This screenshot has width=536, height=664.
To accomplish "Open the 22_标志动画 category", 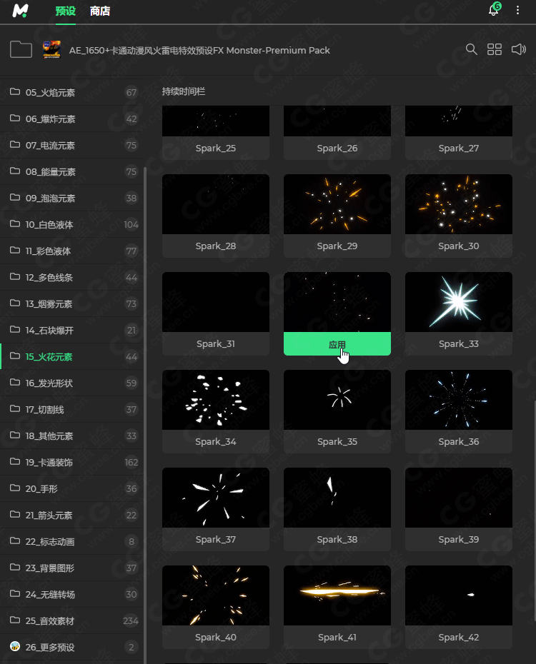I will 71,541.
